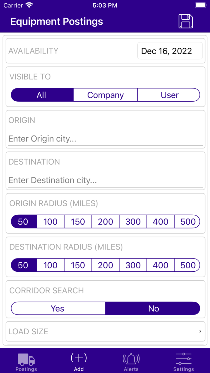Select No for corridor search
This screenshot has width=210, height=373.
[153, 308]
